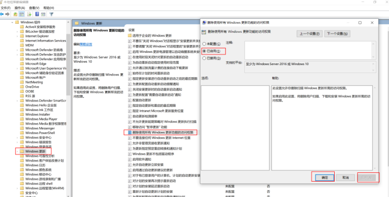Viewport: 389px width, 197px height.
Task: Click the up-one-level folder toolbar icon
Action: (x=16, y=14)
